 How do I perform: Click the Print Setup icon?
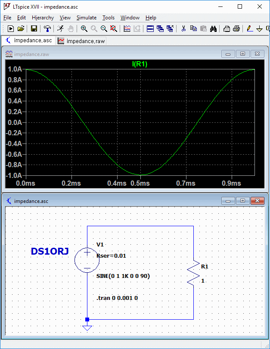click(227, 28)
